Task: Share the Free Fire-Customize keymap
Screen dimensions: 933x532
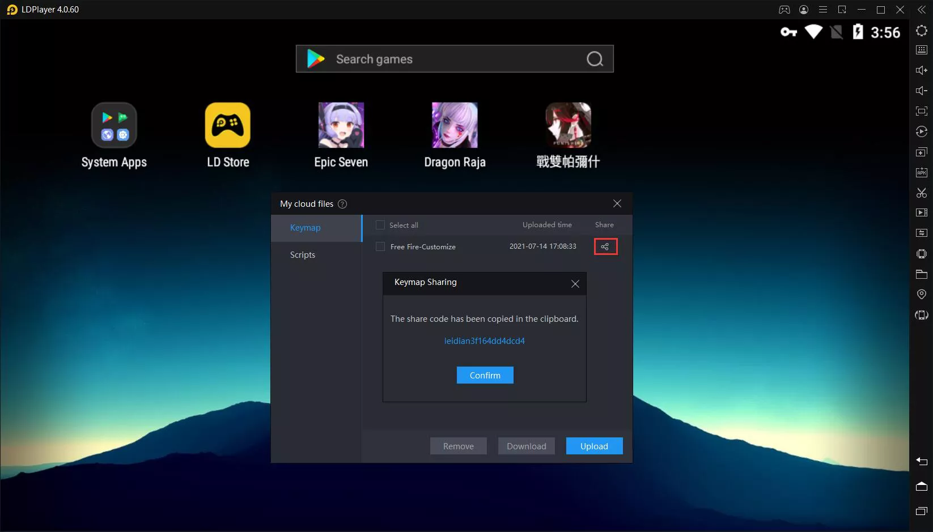Action: click(605, 246)
